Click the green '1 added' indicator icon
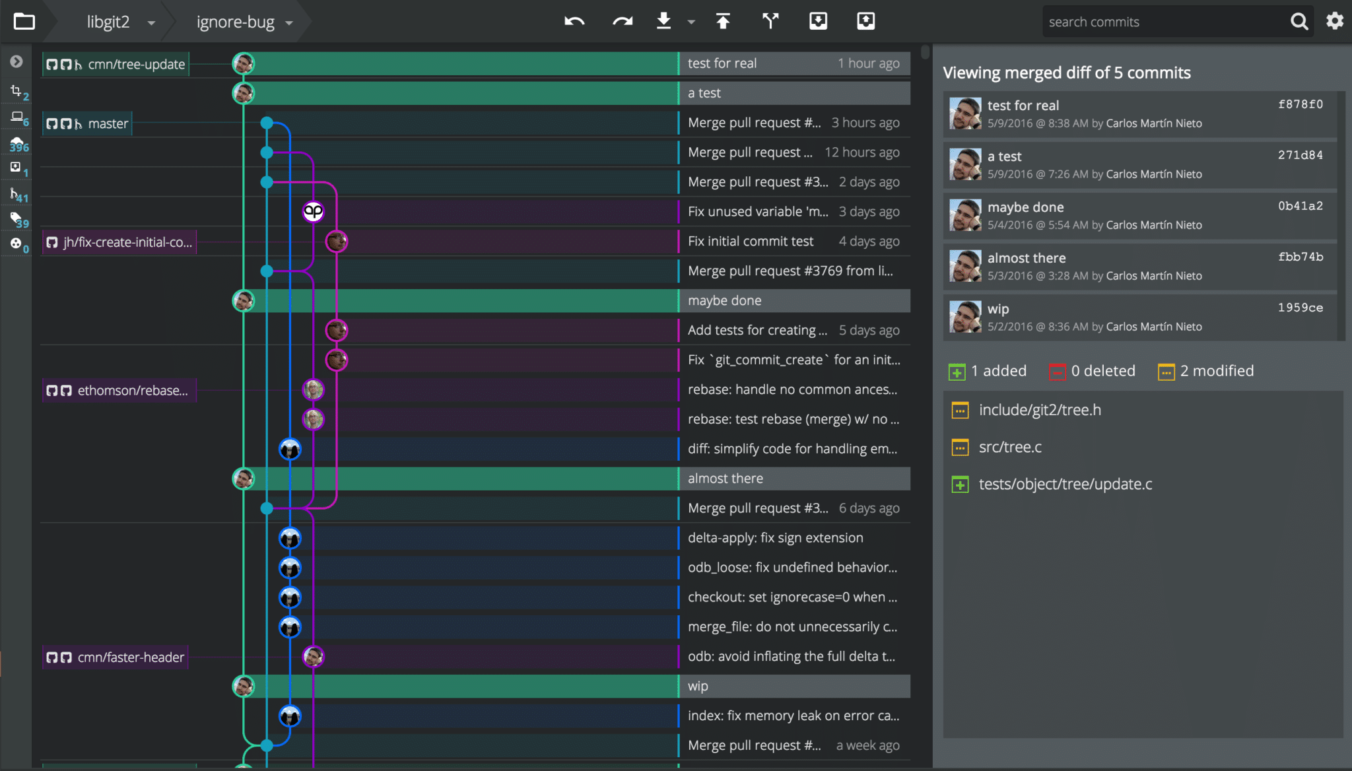Screen dimensions: 1352x771 (x=957, y=372)
